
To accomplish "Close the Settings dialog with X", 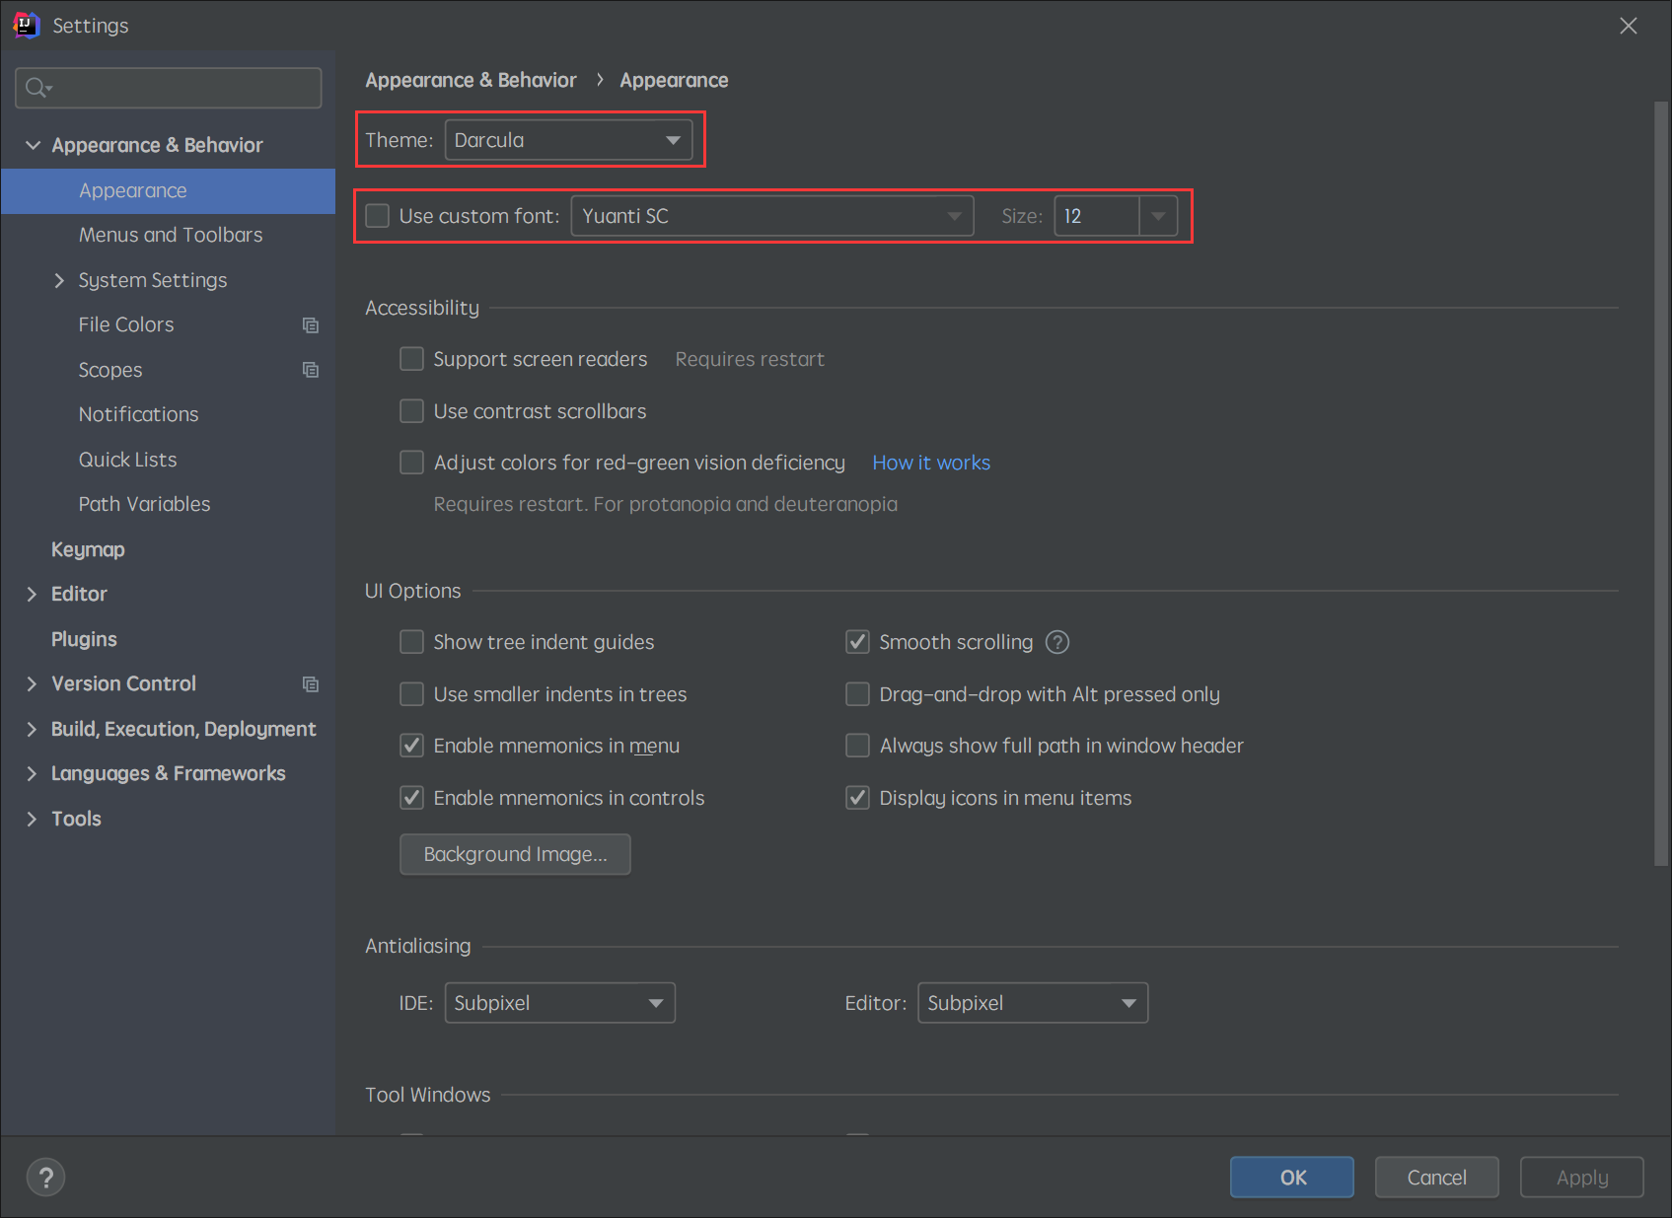I will point(1629,26).
